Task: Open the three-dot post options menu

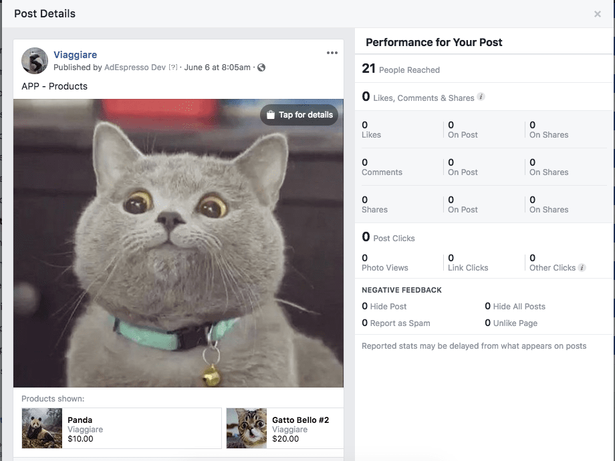Action: (x=332, y=53)
